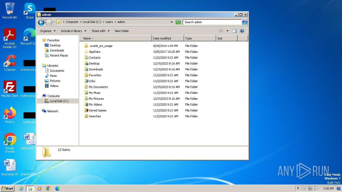Sort by the Type column header

point(200,38)
